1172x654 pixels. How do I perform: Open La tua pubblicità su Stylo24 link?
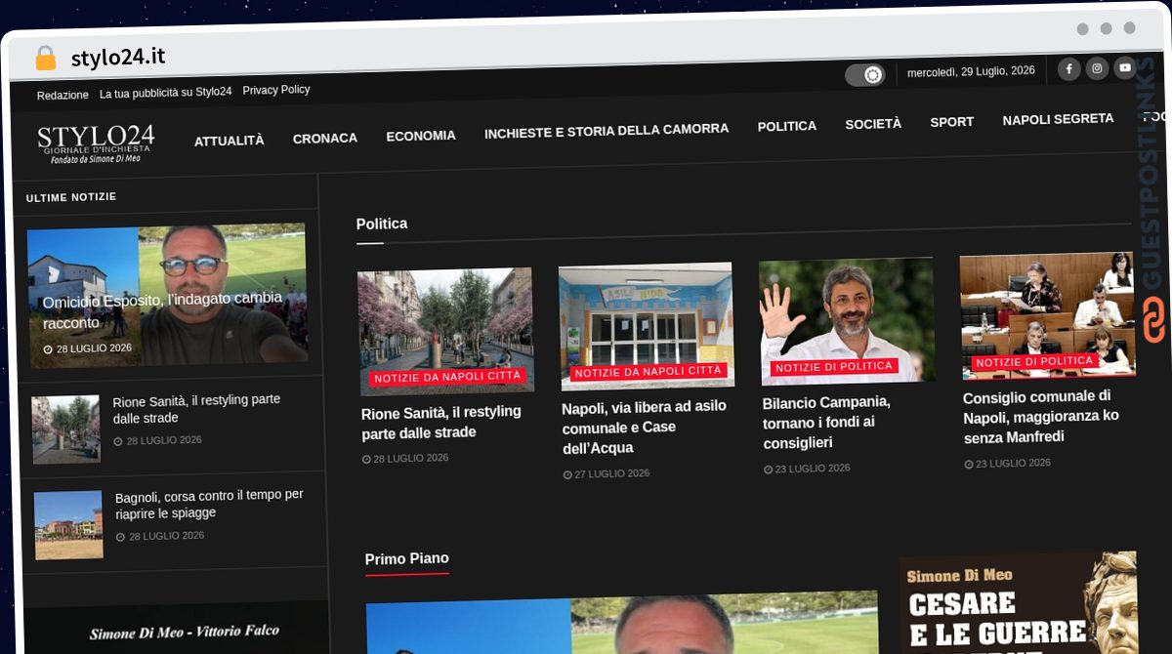click(166, 93)
